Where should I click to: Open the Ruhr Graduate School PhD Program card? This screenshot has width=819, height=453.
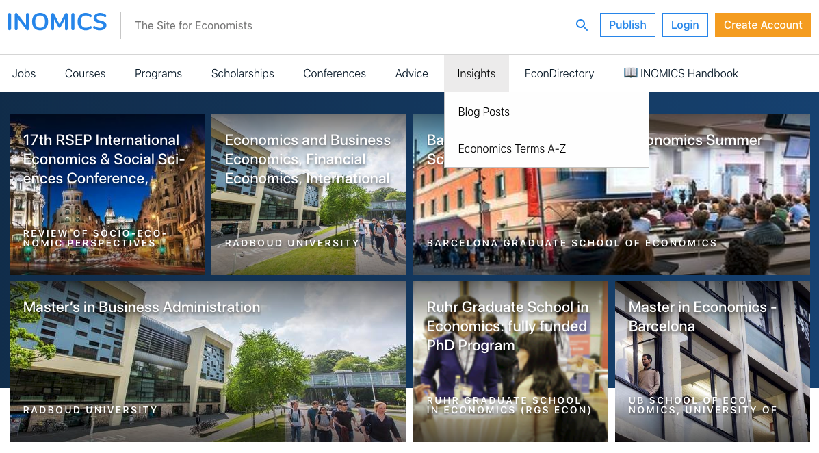(x=510, y=361)
